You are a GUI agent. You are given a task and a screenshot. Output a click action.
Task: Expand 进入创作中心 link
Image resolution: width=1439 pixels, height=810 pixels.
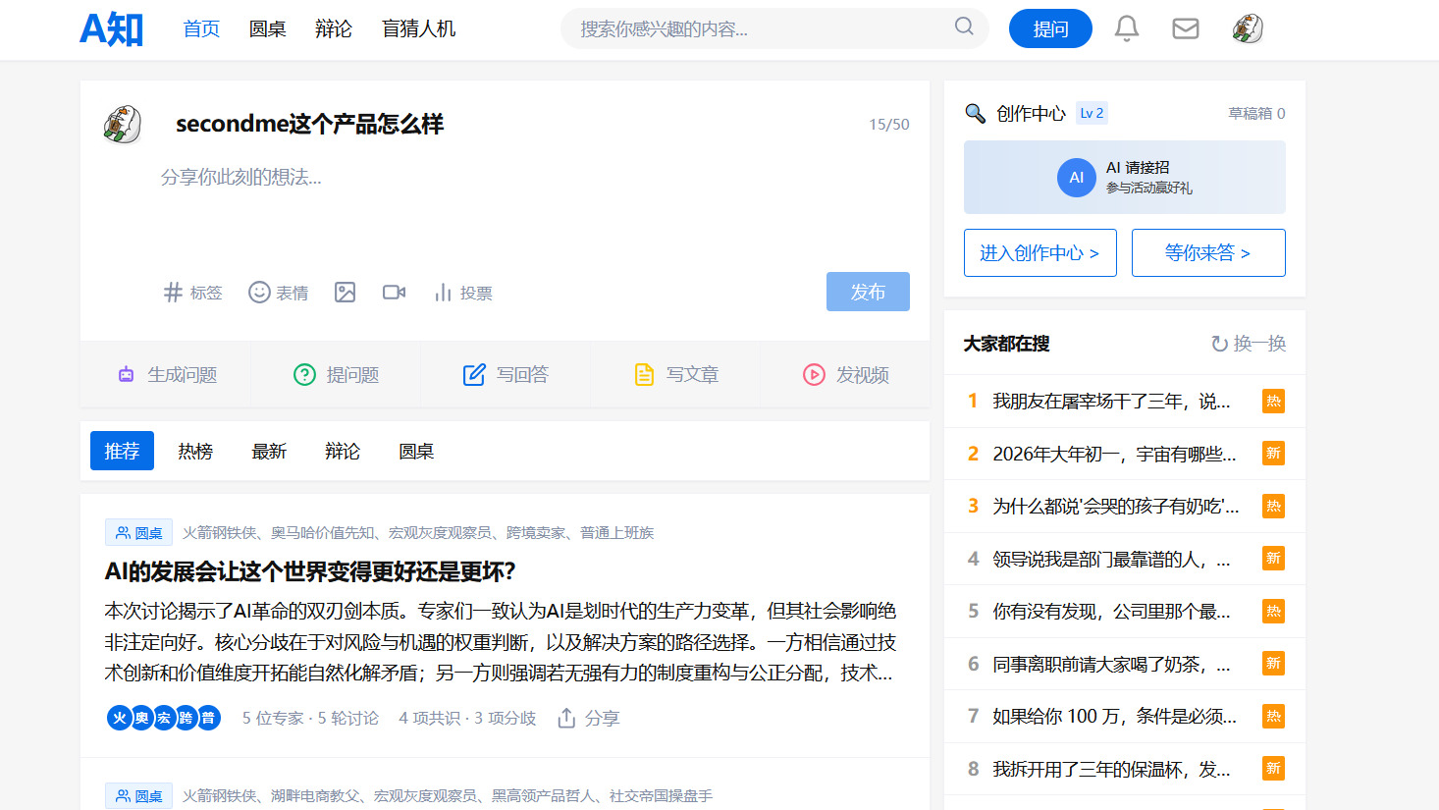click(1039, 253)
